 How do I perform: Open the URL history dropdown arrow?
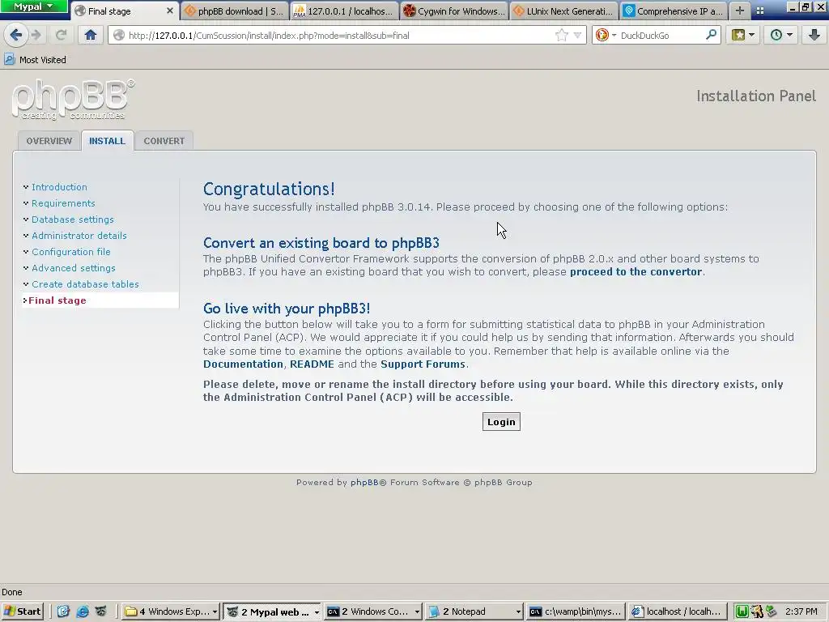point(577,36)
